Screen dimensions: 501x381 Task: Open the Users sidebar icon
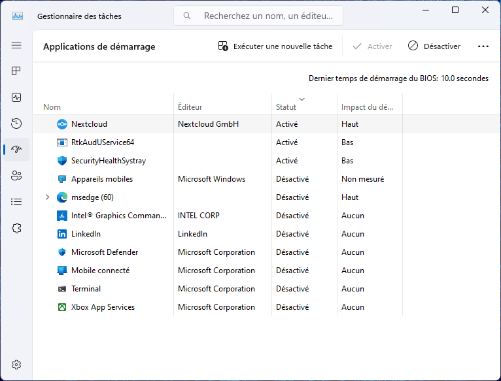coord(16,175)
